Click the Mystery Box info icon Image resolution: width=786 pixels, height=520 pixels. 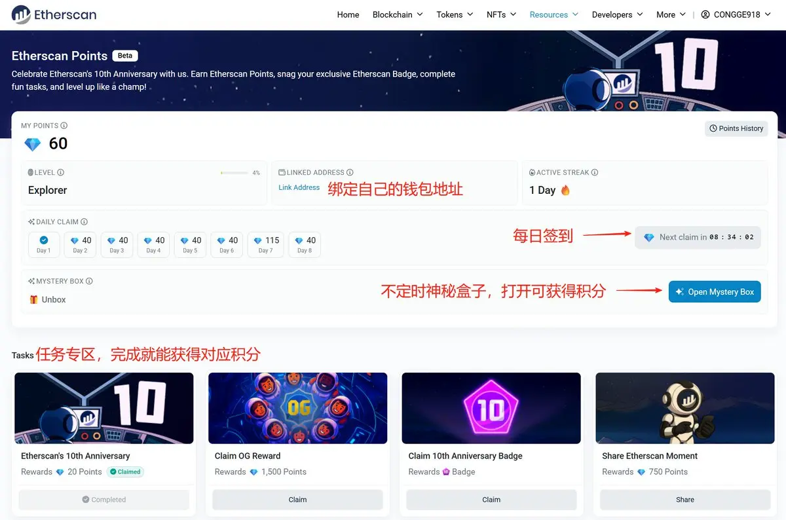(x=89, y=281)
